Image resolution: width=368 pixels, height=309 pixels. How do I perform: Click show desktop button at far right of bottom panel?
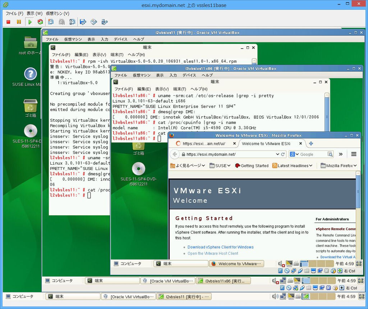(362, 296)
